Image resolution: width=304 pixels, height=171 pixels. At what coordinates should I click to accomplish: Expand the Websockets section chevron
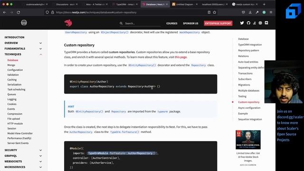(x=40, y=161)
